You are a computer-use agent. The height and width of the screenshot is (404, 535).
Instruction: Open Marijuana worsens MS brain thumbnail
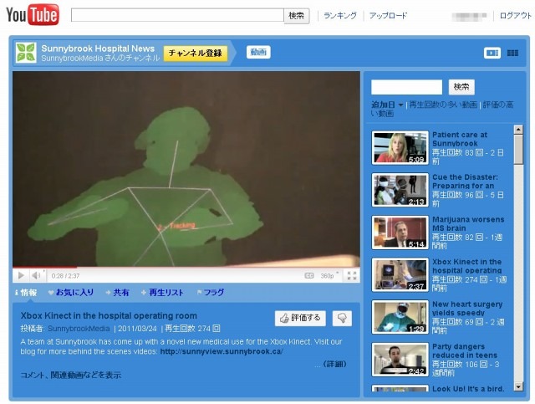click(400, 233)
